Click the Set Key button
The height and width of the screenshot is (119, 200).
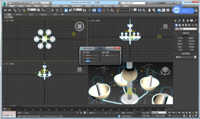tap(146, 116)
